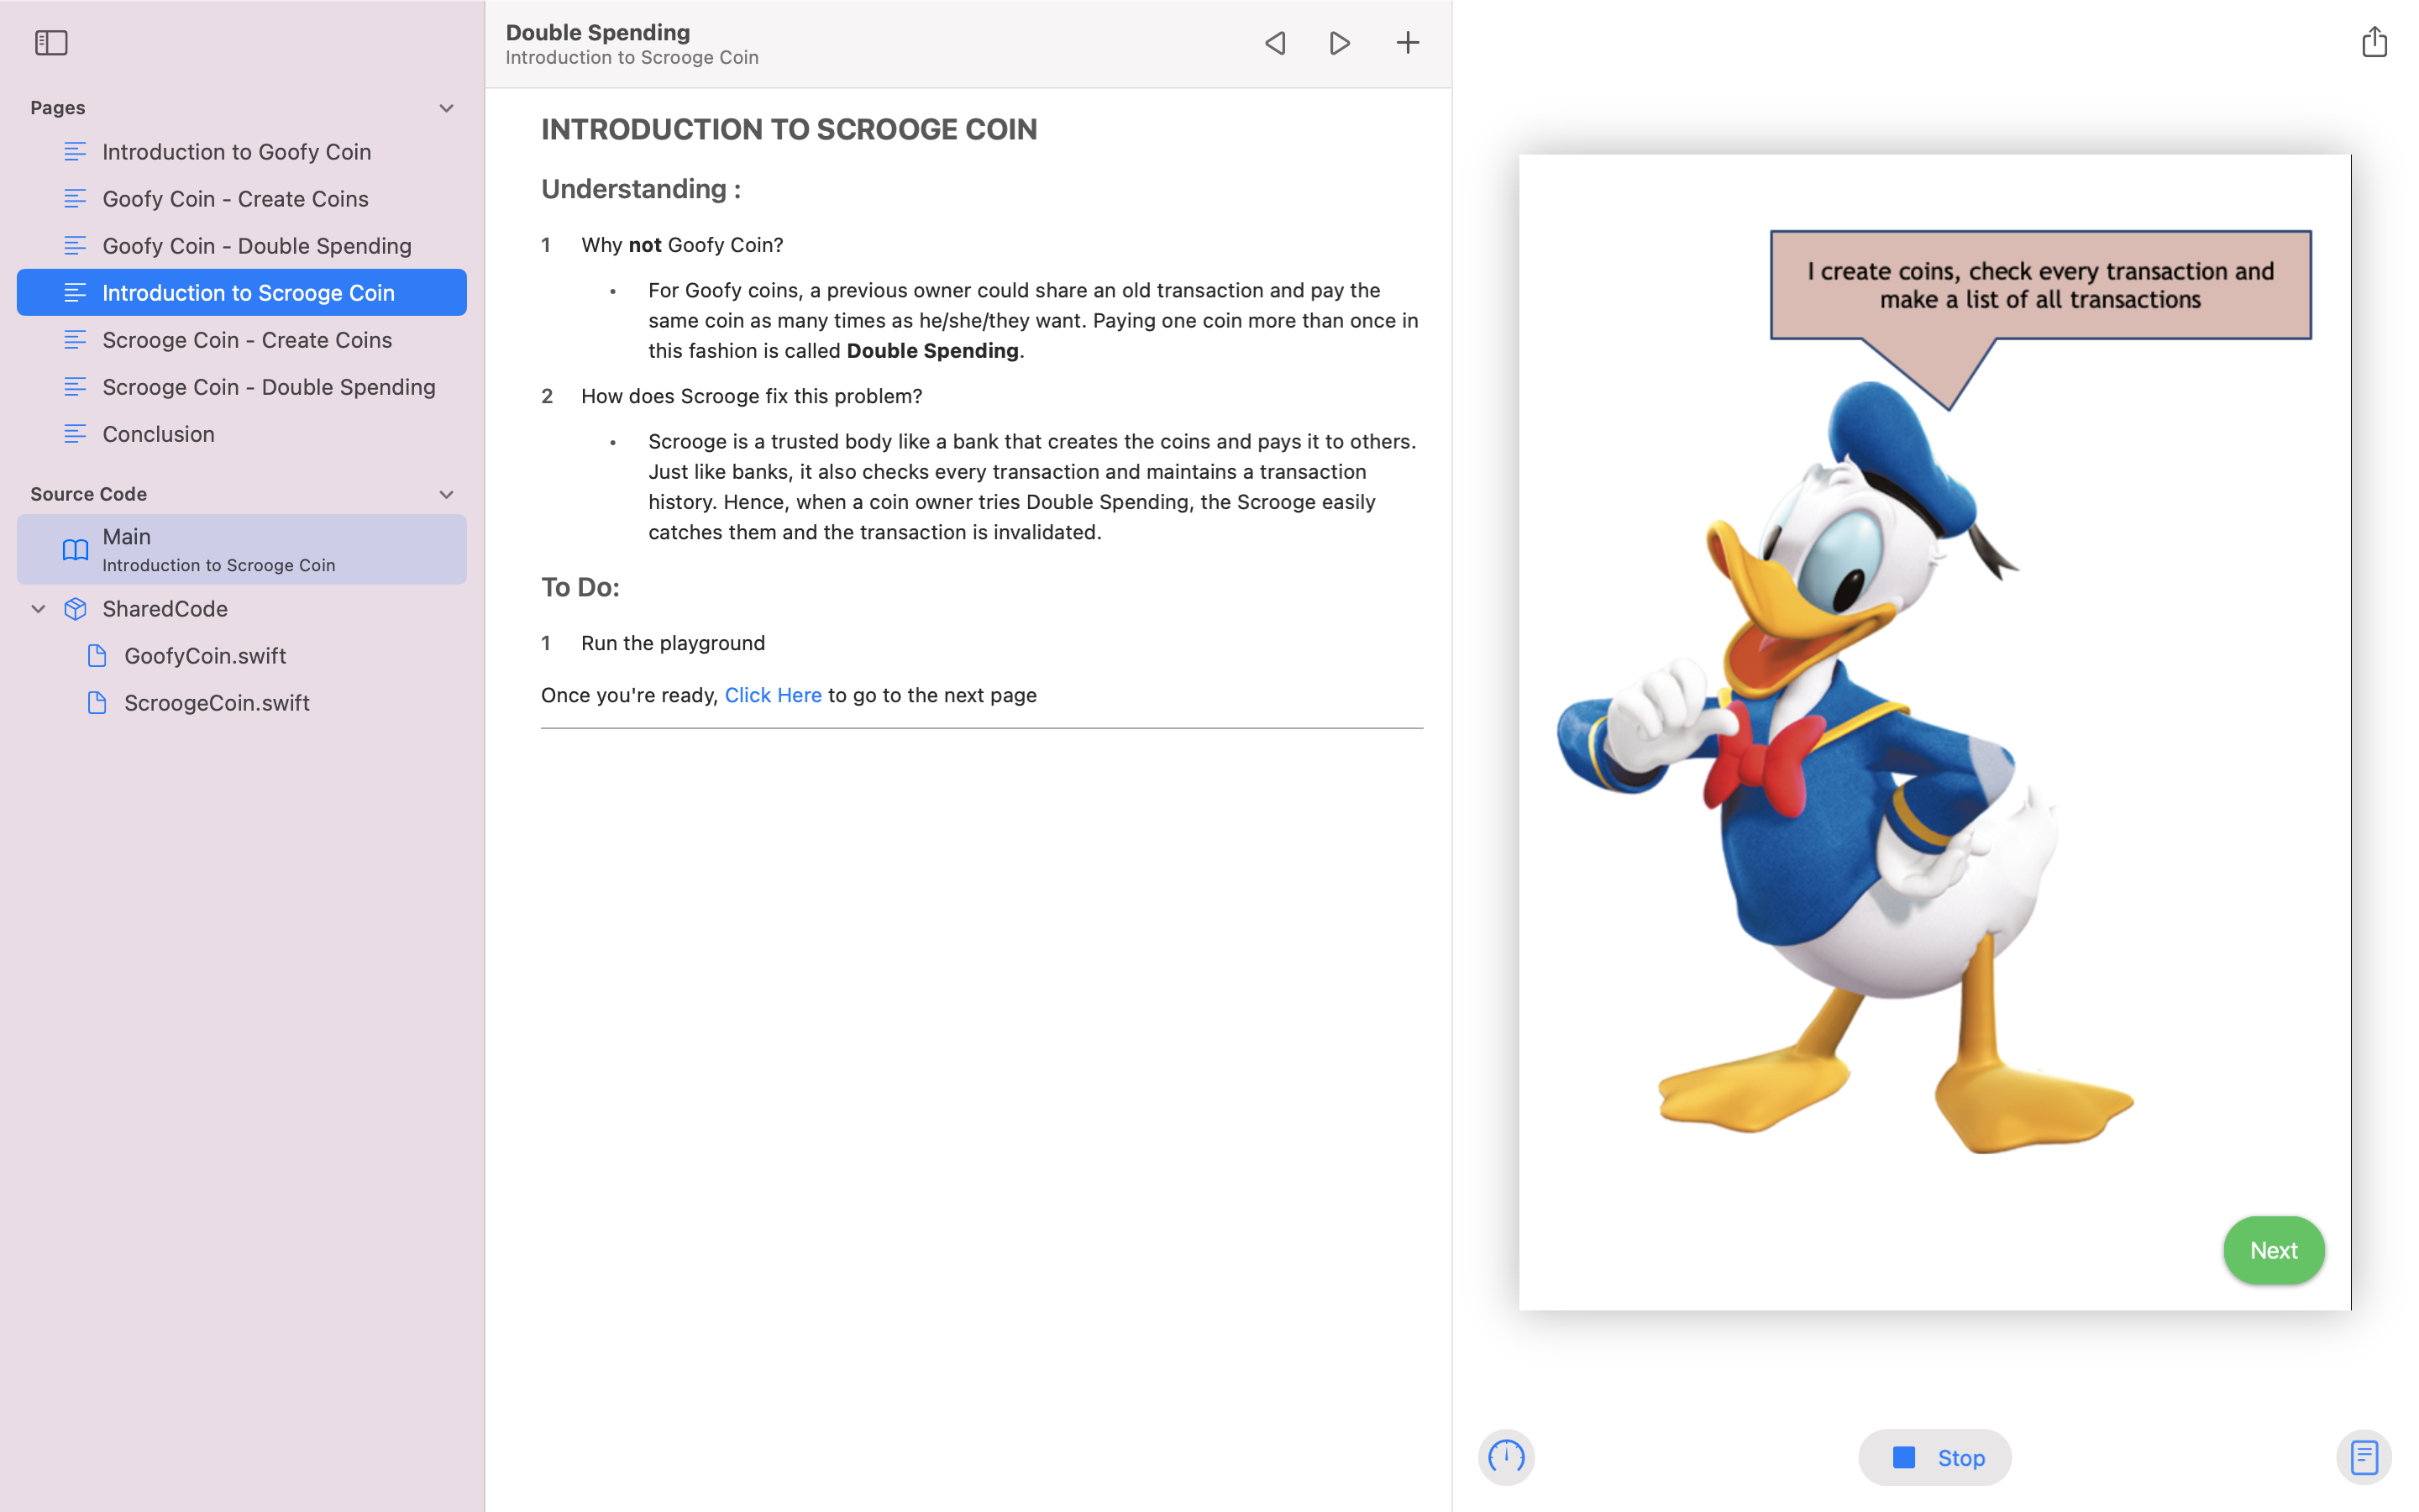Select the Main source code item
The height and width of the screenshot is (1512, 2419).
[241, 549]
